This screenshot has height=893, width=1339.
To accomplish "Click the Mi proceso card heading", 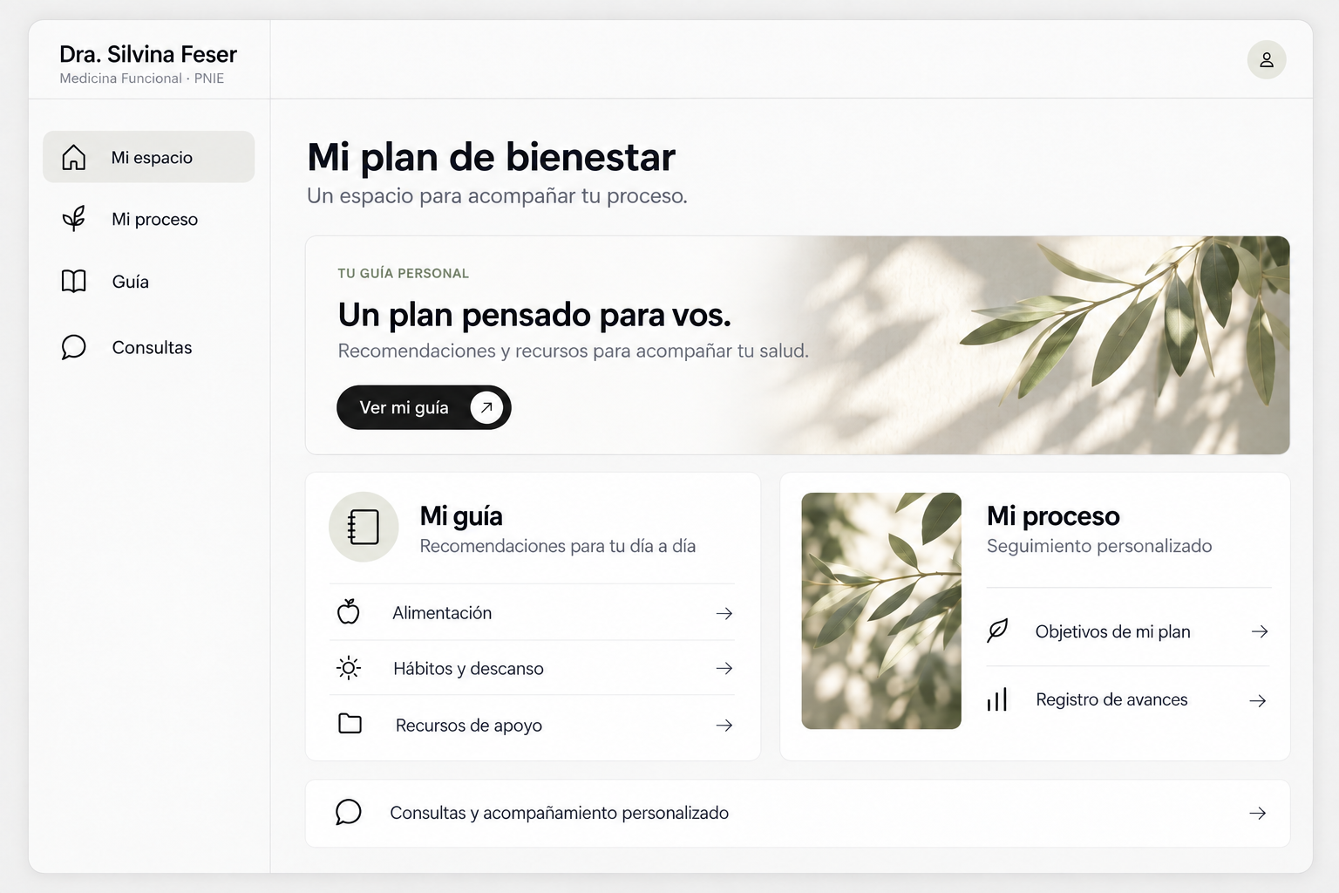I will tap(1053, 516).
